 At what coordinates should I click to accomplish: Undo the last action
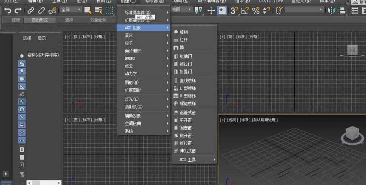(8, 11)
